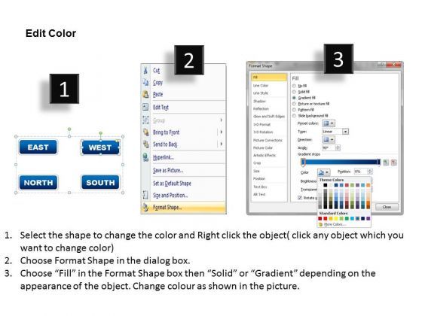The width and height of the screenshot is (422, 316).
Task: Open Line Color tab in Format Shape
Action: [x=261, y=86]
